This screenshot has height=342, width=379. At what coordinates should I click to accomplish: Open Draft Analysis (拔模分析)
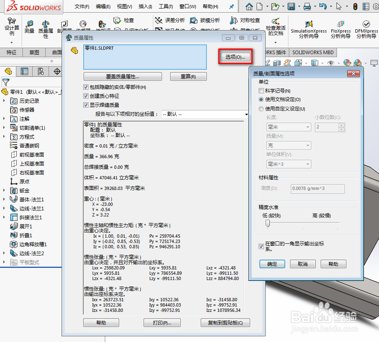(205, 20)
